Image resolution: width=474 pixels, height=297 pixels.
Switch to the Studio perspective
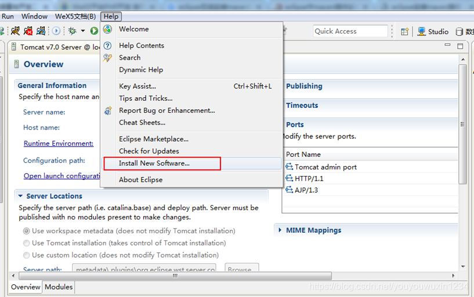point(433,31)
